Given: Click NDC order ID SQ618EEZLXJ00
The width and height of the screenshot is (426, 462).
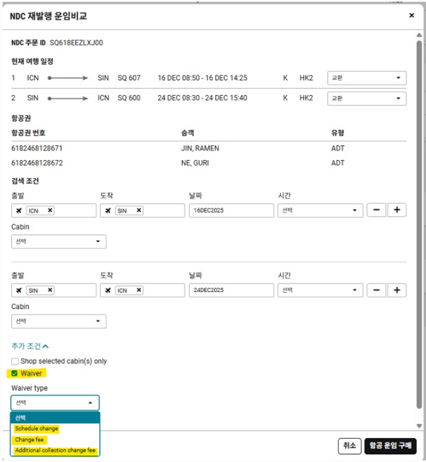Looking at the screenshot, I should tap(77, 43).
